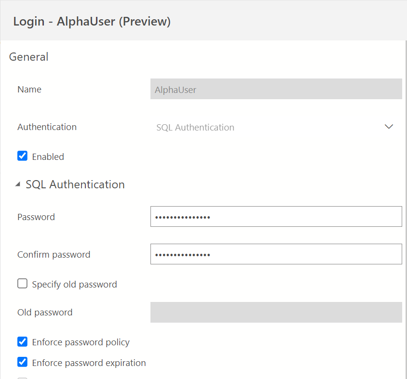
Task: Disable Enforce password expiration
Action: point(22,363)
